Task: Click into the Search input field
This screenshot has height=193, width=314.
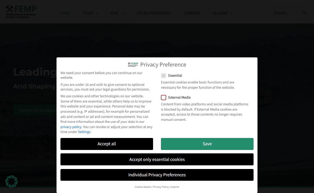Action: (x=285, y=13)
